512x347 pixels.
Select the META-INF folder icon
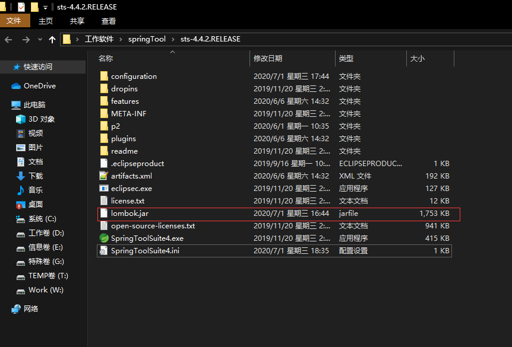[x=104, y=113]
